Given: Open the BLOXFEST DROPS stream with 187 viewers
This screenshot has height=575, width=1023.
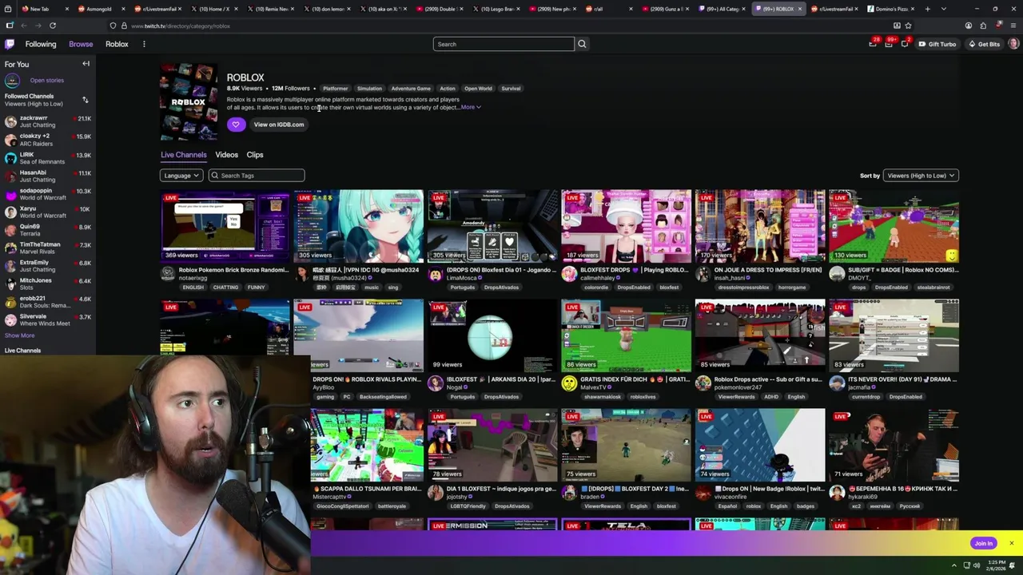Looking at the screenshot, I should pos(626,225).
